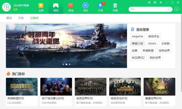Focus the QQ search input field
Screen dimensions: 182x109
tap(149, 9)
